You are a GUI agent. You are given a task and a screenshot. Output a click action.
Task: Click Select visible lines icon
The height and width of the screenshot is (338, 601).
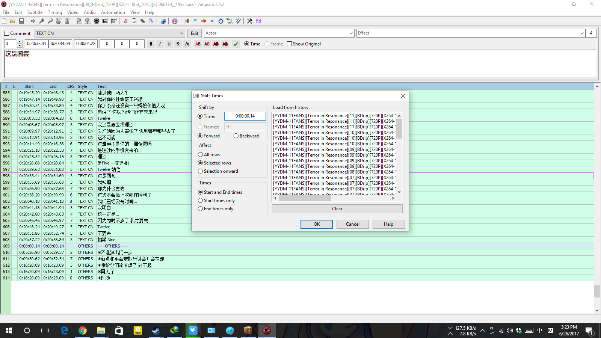tap(97, 21)
